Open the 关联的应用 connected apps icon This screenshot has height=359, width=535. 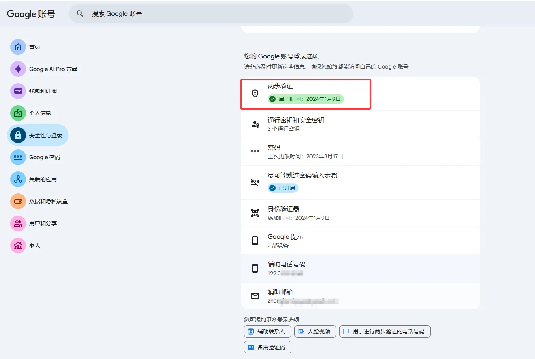click(x=18, y=179)
